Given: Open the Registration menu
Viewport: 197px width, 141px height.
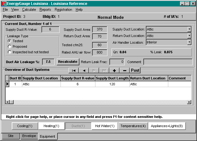Looking at the screenshot, I should tap(63, 10).
